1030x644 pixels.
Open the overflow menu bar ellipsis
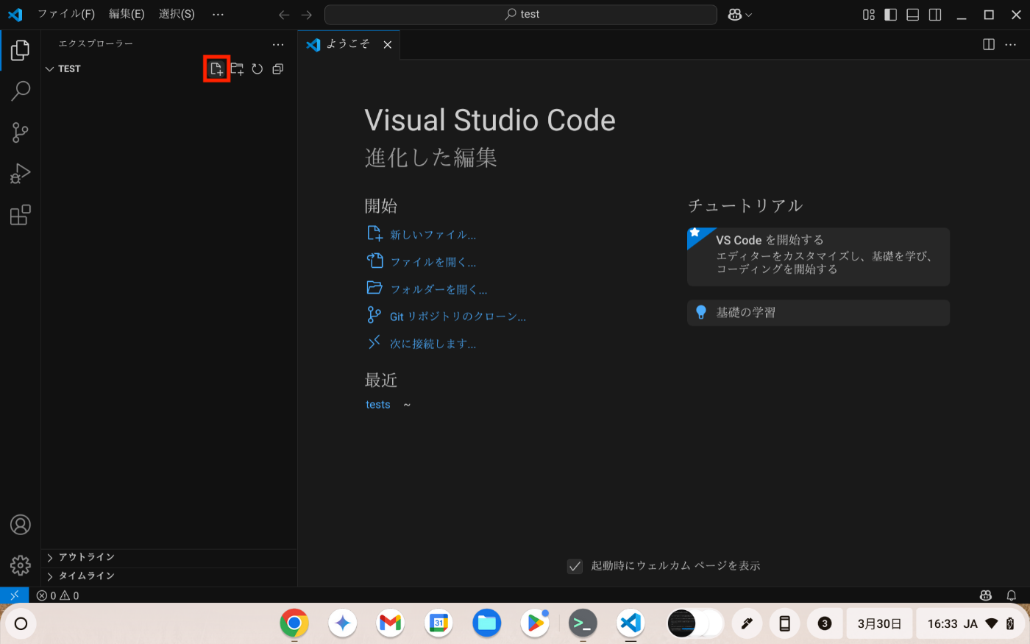point(218,14)
